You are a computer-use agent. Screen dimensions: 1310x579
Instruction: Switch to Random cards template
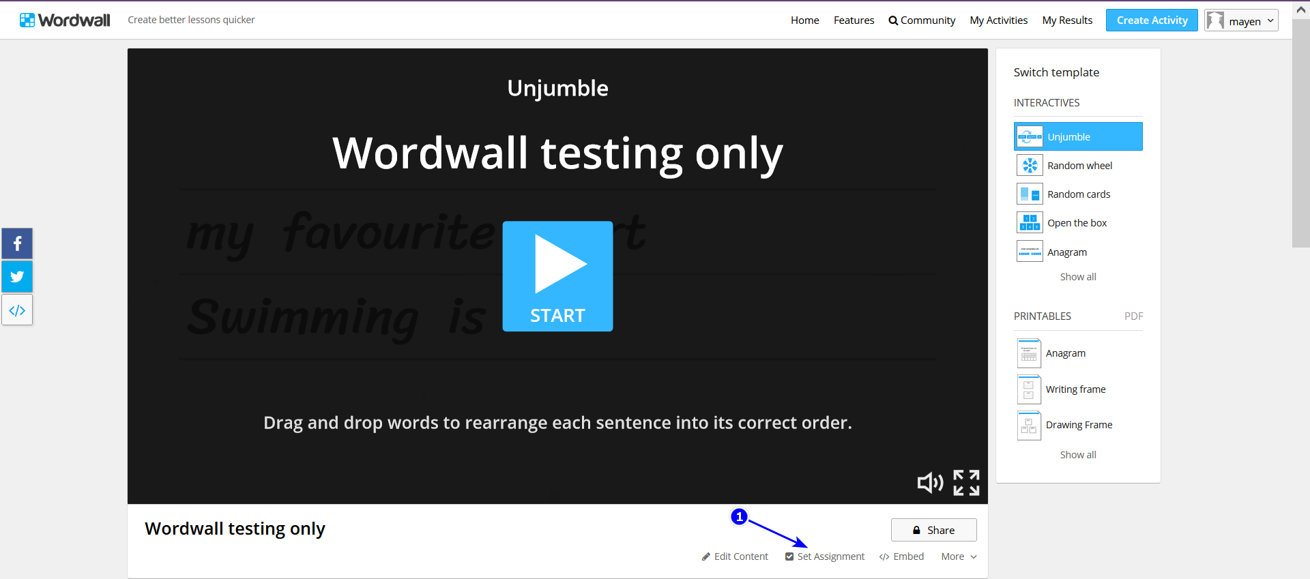tap(1079, 194)
